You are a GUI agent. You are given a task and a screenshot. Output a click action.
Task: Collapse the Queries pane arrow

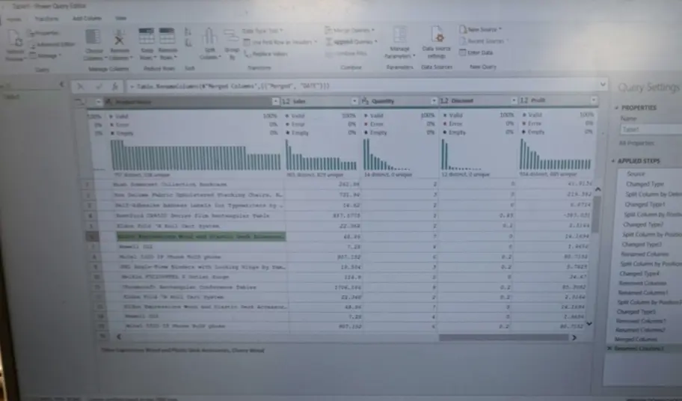point(61,85)
